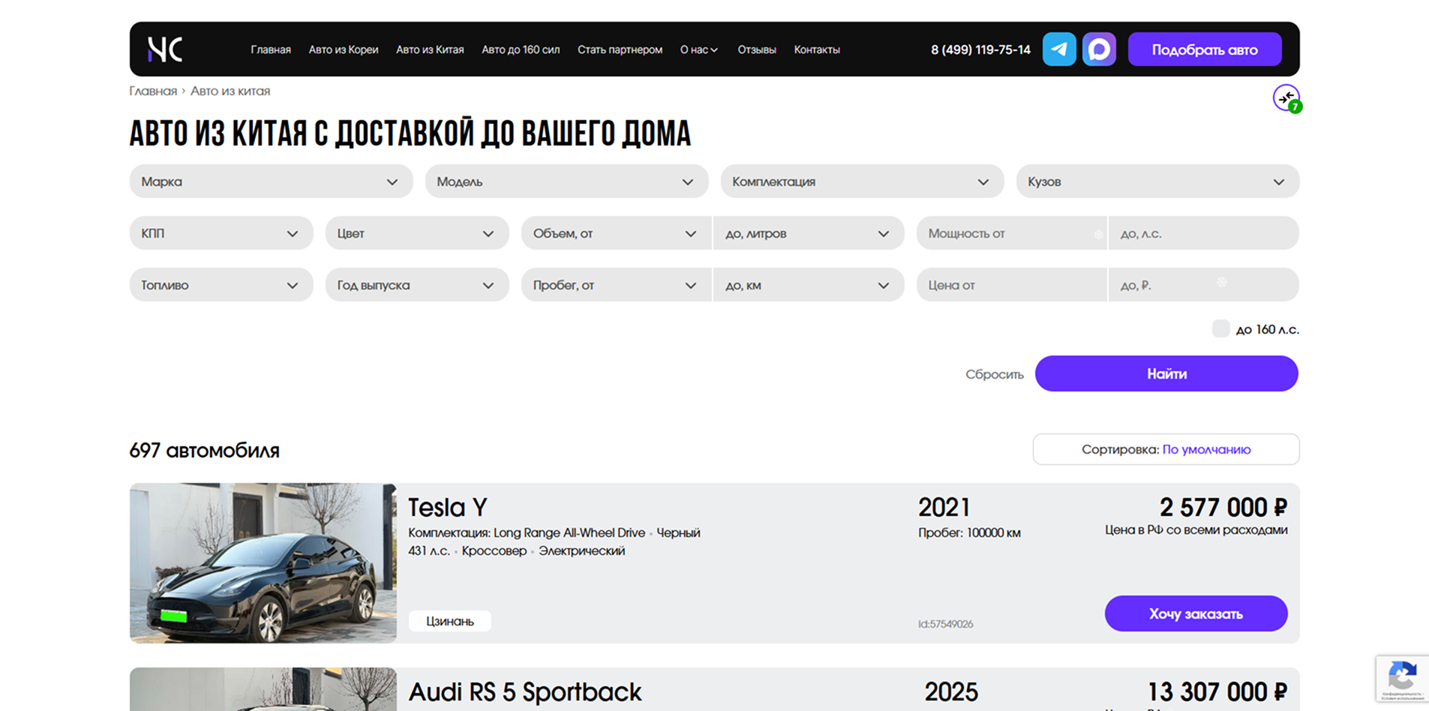This screenshot has width=1429, height=711.
Task: Go to Авто из Кореи menu item
Action: (343, 49)
